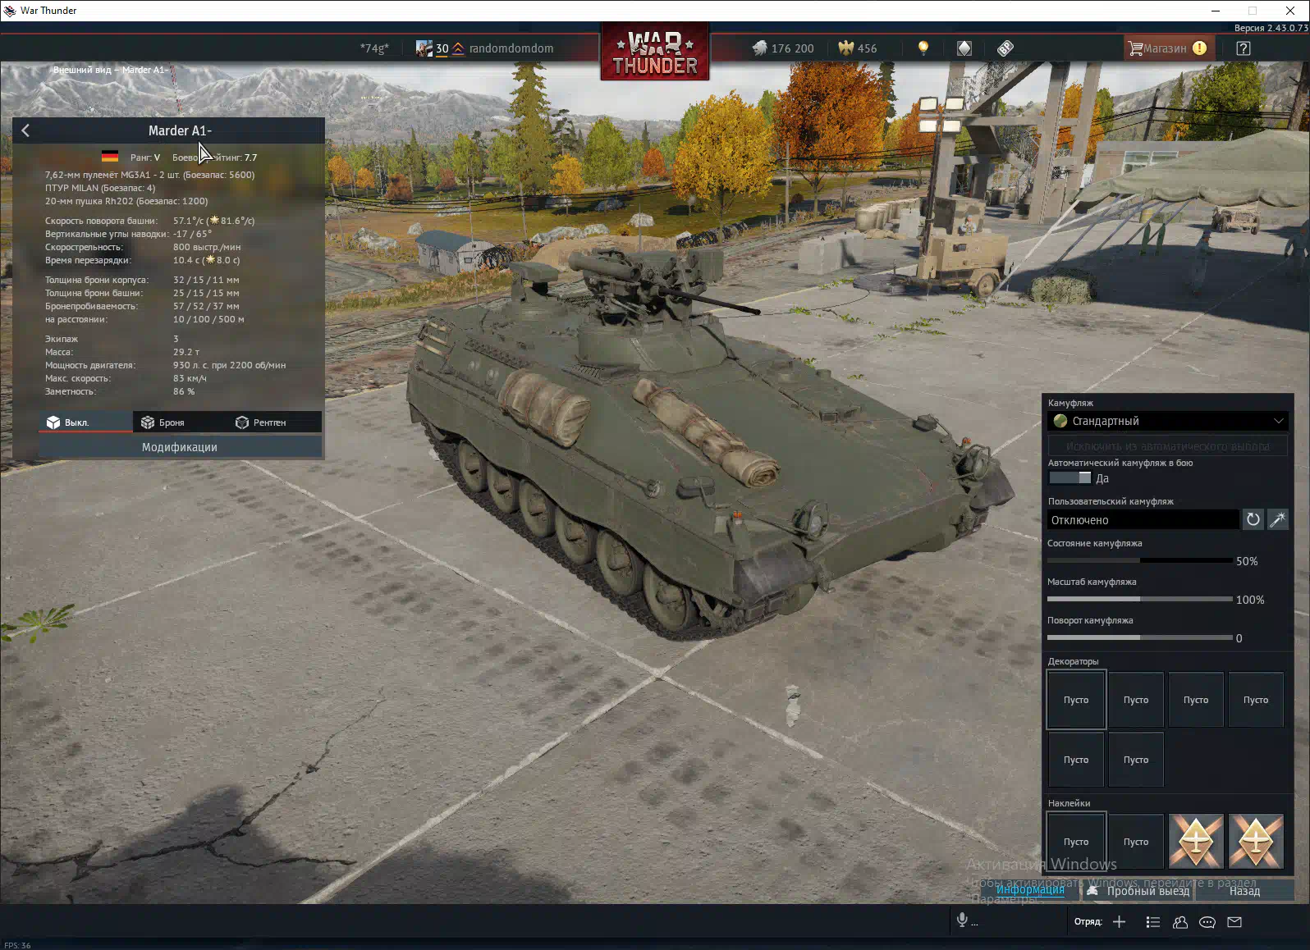Click the Отключено user camouflage field

[1143, 520]
